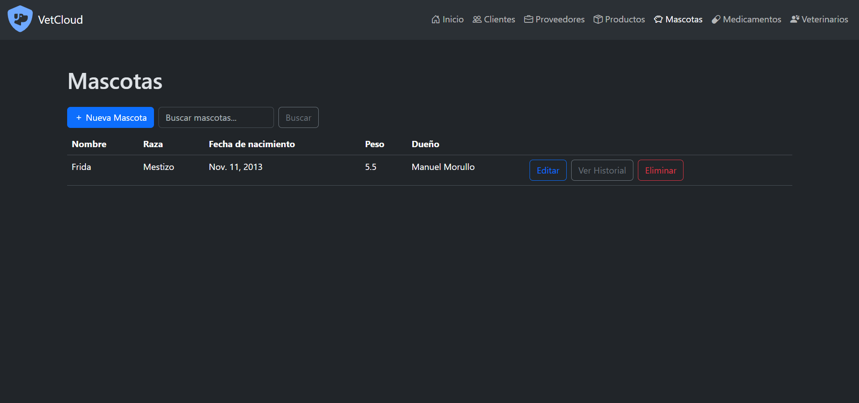Select the Frida name cell
This screenshot has height=403, width=859.
coord(81,167)
